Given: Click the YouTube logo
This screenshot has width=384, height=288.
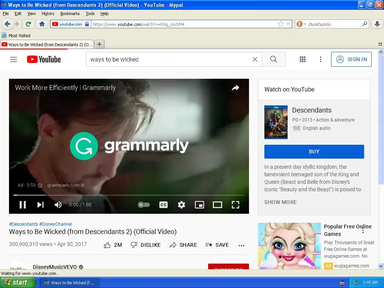Looking at the screenshot, I should pyautogui.click(x=44, y=59).
